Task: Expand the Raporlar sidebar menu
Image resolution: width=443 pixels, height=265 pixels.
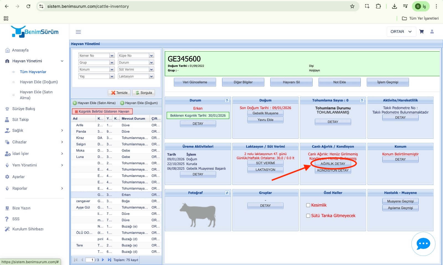Action: tap(34, 189)
